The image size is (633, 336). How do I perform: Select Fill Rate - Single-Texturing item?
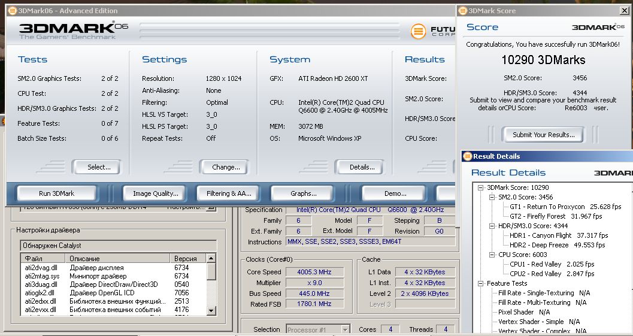point(544,293)
